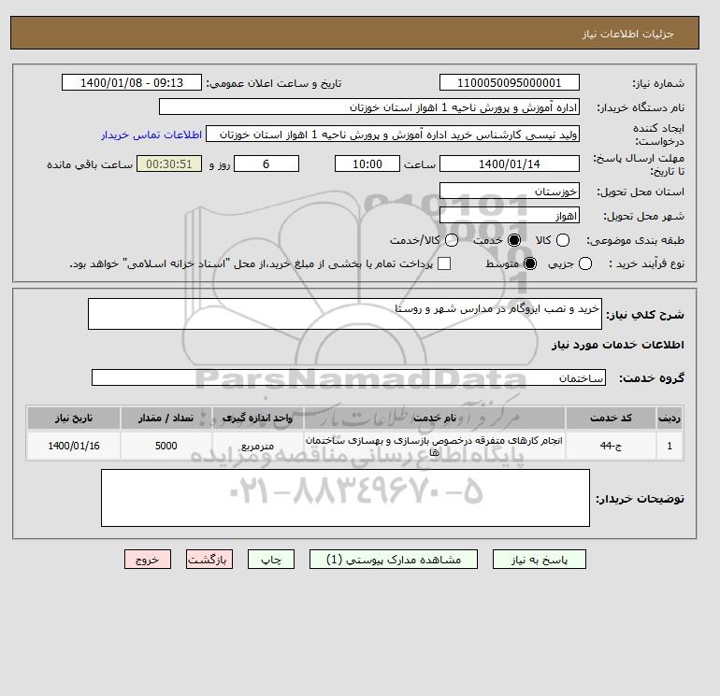The width and height of the screenshot is (720, 696).
Task: Click the خروج exit button
Action: (x=148, y=560)
